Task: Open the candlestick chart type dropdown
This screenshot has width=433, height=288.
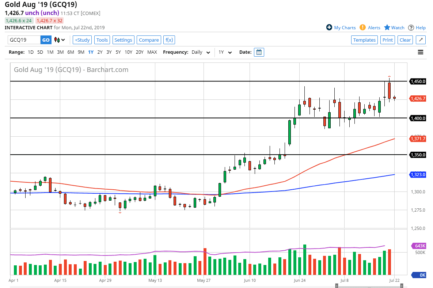Action: tap(60, 40)
